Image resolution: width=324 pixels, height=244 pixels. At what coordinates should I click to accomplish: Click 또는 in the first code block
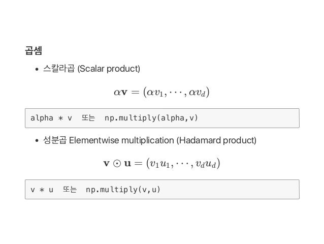[89, 118]
